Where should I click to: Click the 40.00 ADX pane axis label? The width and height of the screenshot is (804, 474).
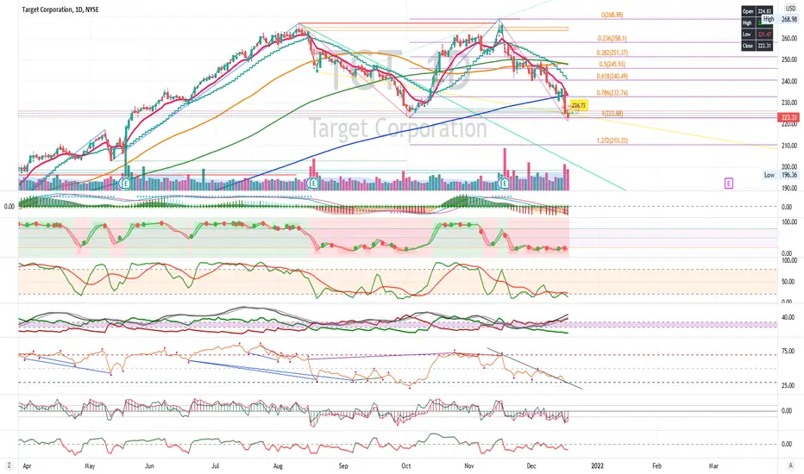pos(789,318)
